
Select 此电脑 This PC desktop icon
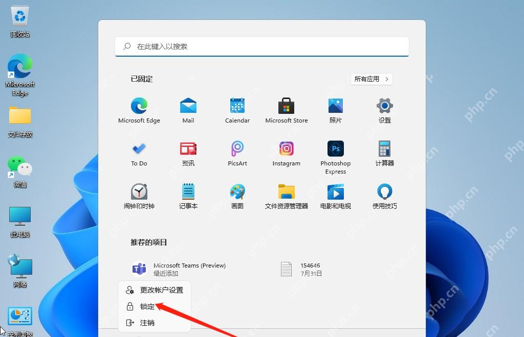20,222
